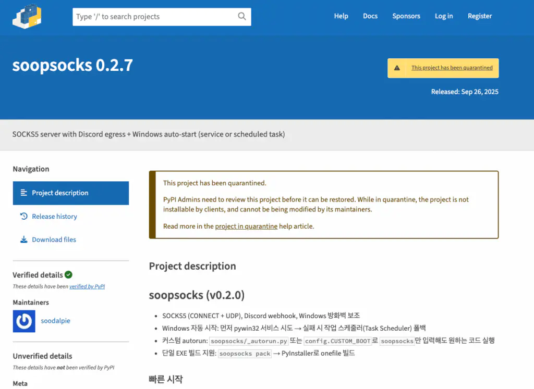
Task: Click the green verified checkmark badge
Action: click(69, 274)
